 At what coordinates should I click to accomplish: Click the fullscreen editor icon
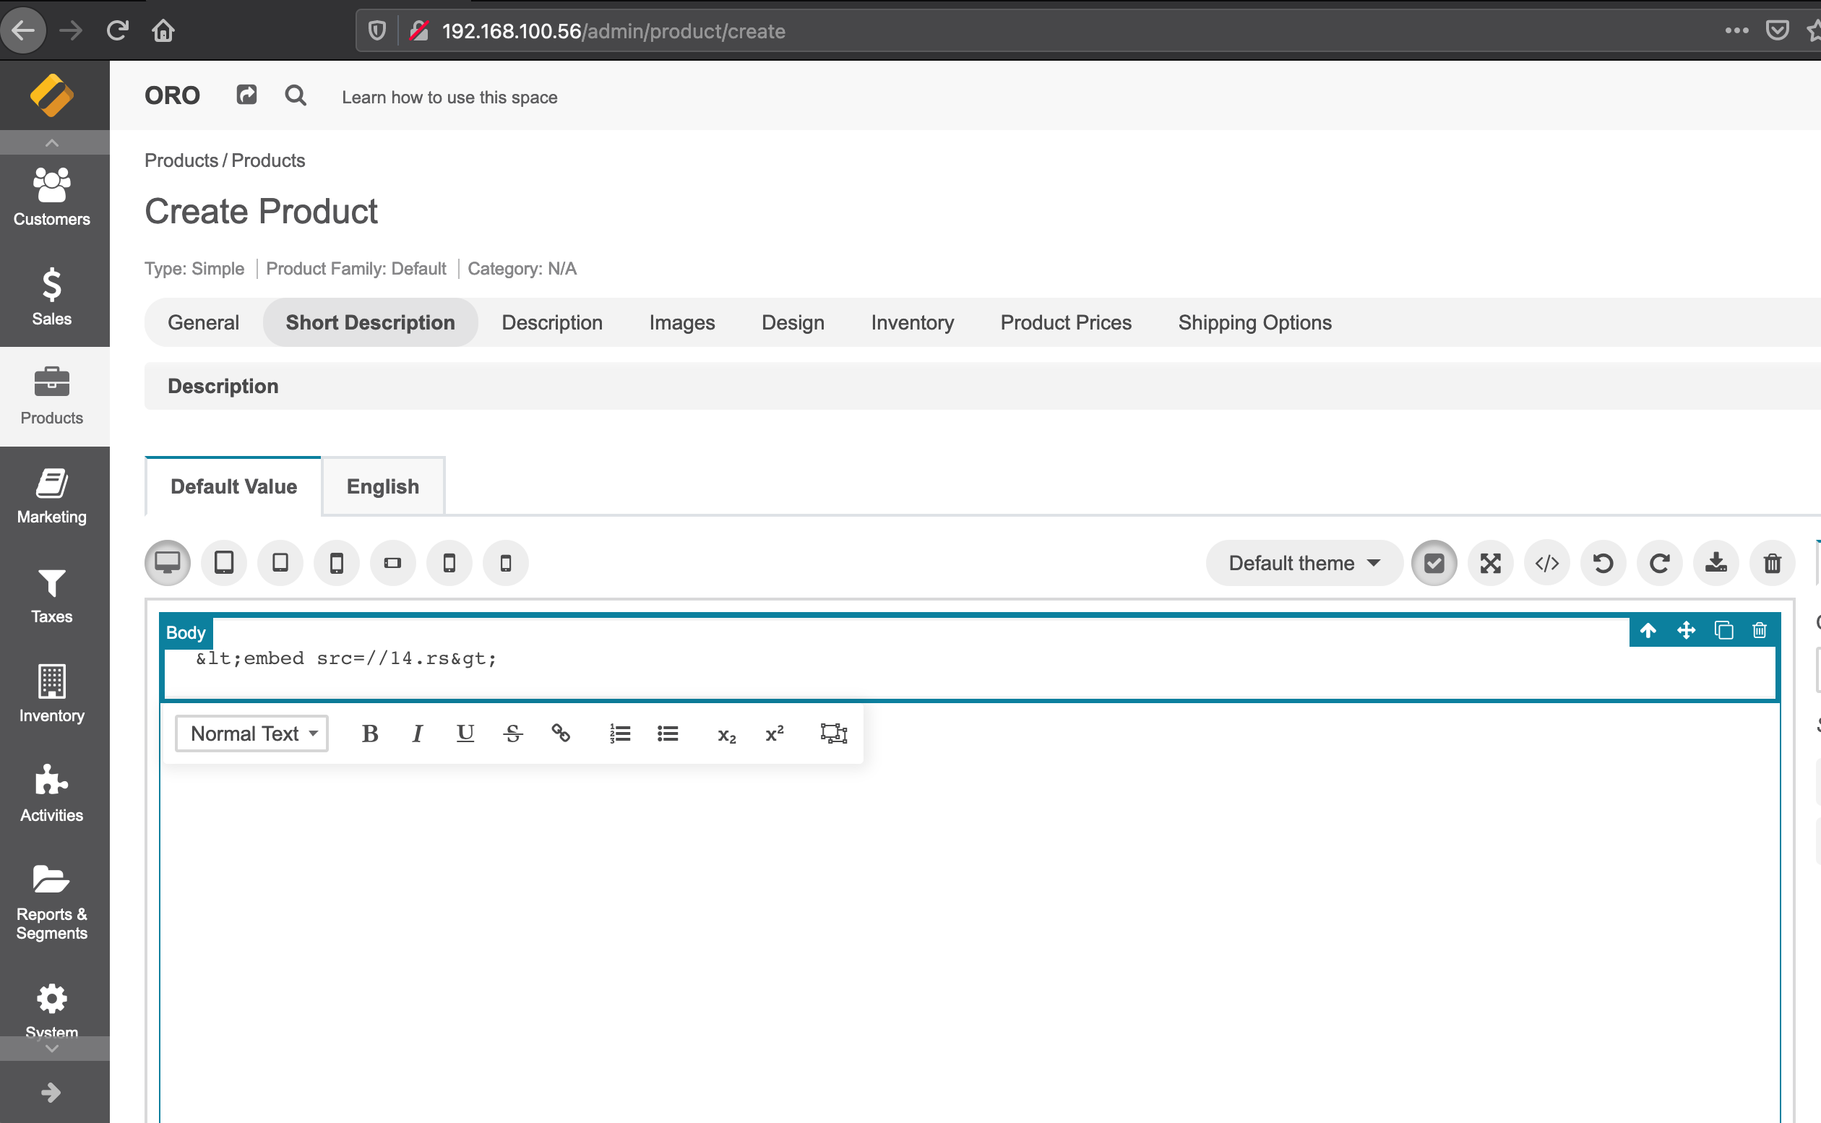[1491, 563]
